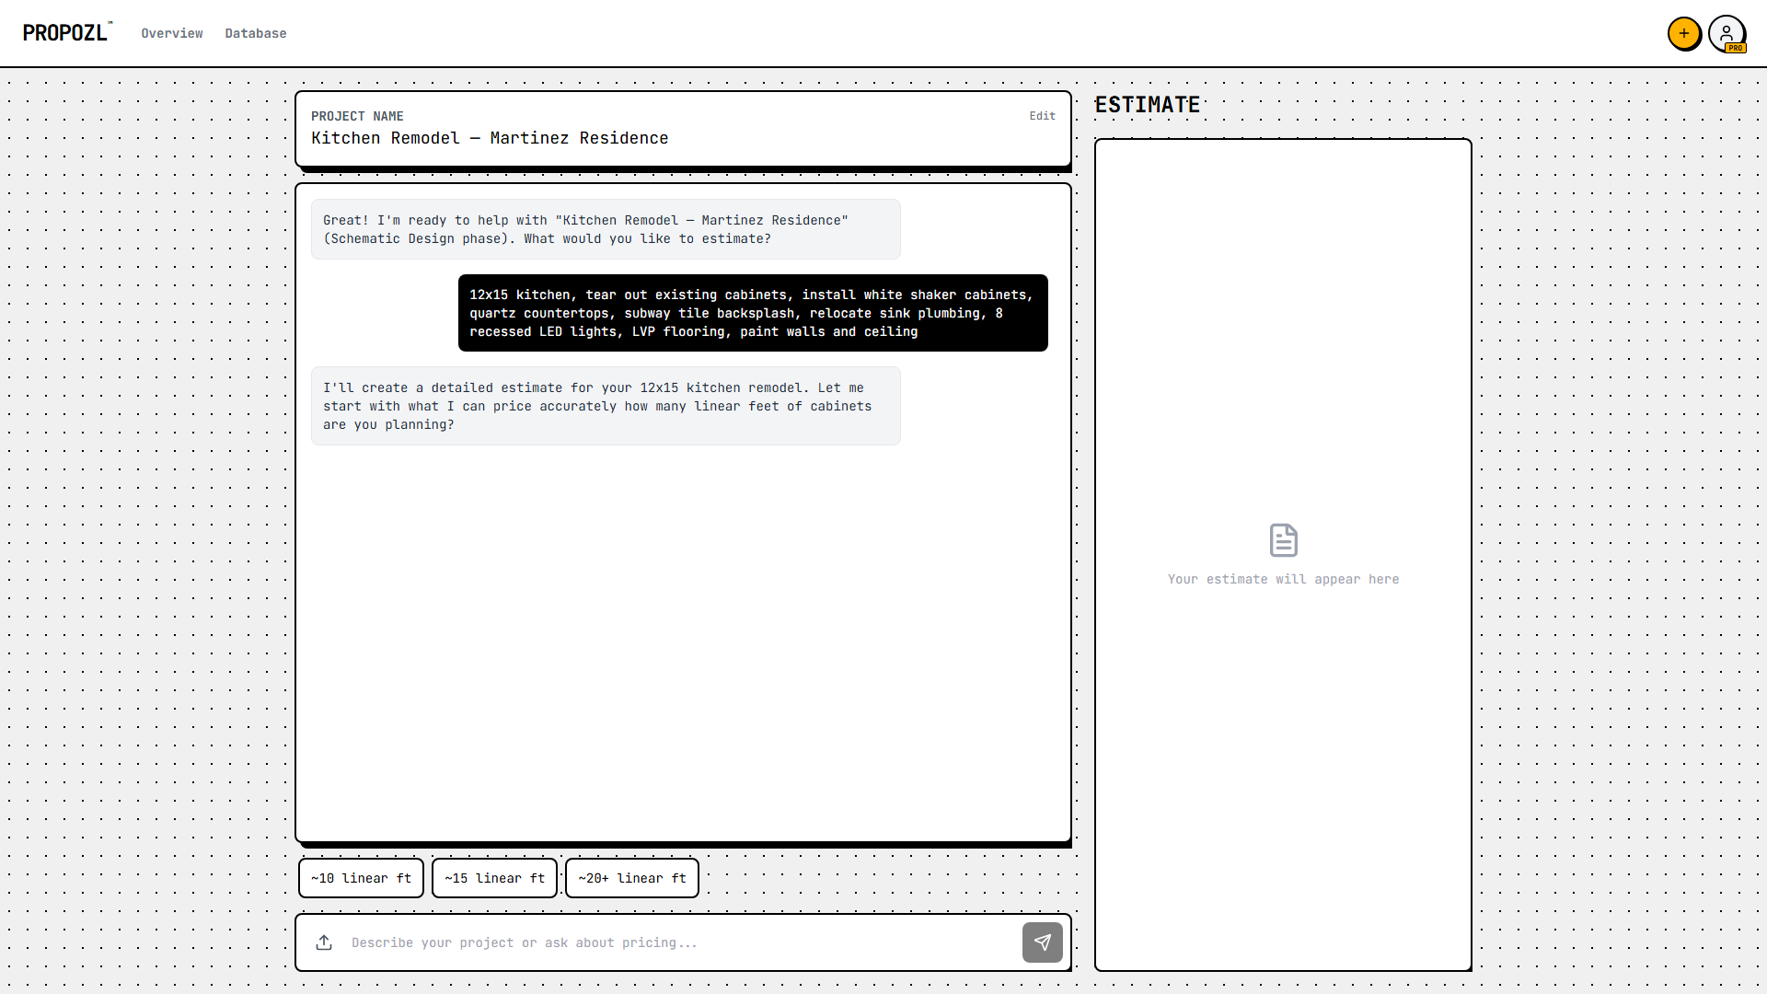1767x994 pixels.
Task: Pick the ~20+ linear ft option
Action: click(x=631, y=878)
